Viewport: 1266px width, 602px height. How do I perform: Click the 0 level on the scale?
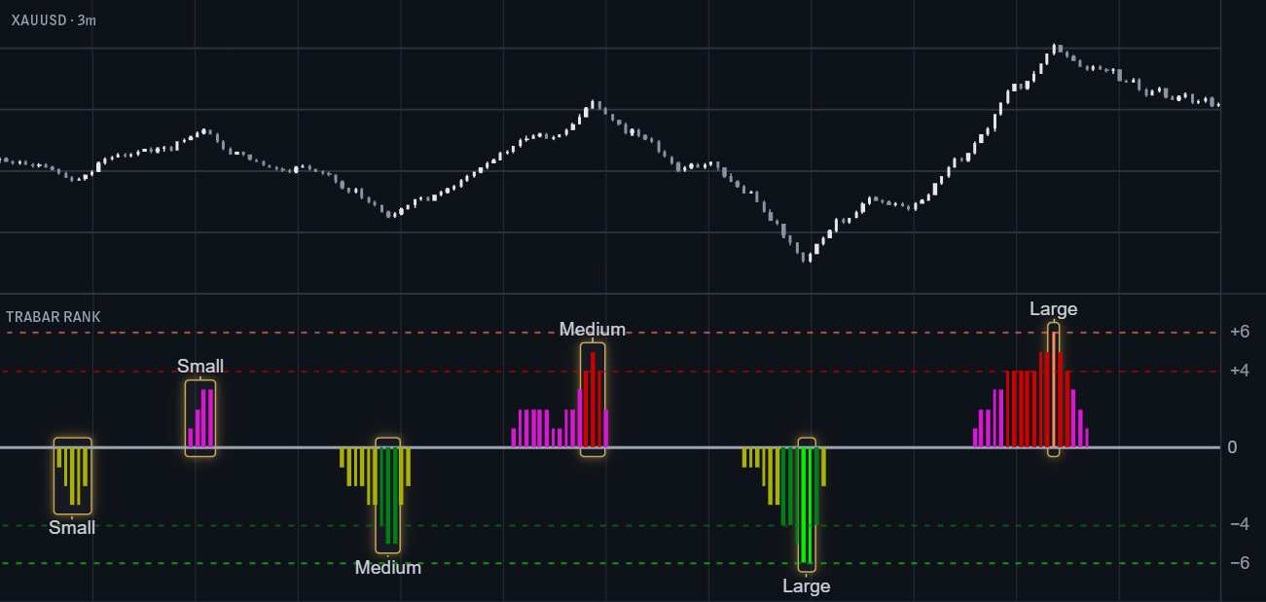[x=1232, y=447]
